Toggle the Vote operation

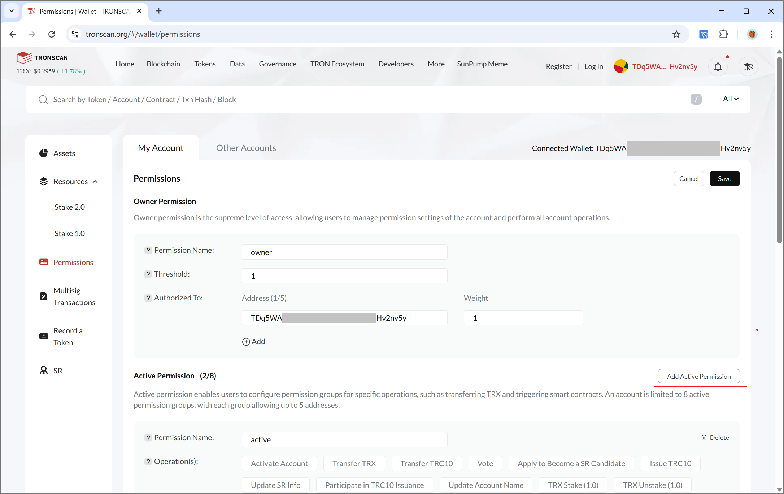click(x=485, y=464)
